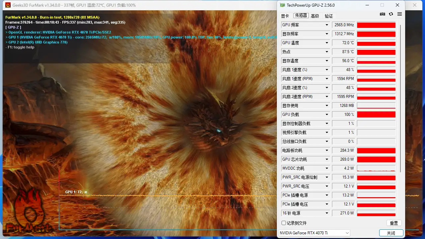The width and height of the screenshot is (425, 239).
Task: Open the GPU 频率 sensor dropdown
Action: point(327,25)
